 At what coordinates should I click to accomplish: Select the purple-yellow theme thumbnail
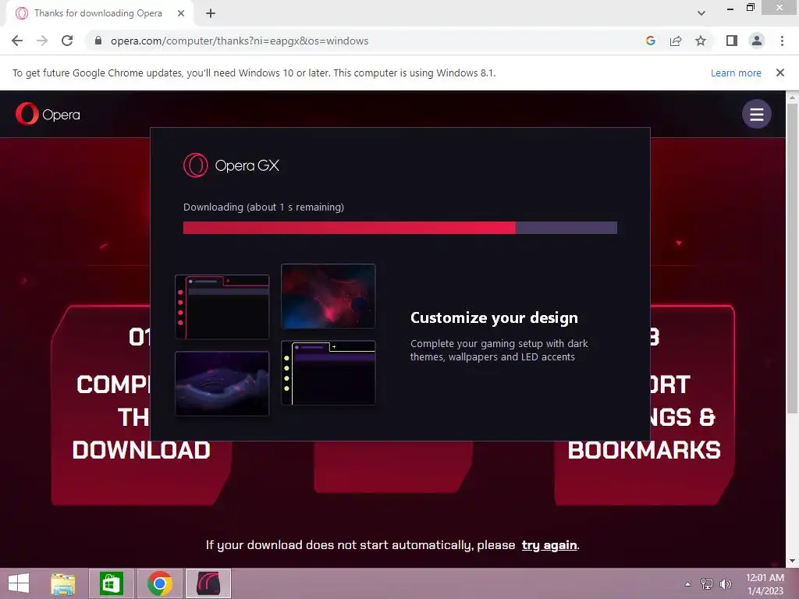tap(328, 373)
